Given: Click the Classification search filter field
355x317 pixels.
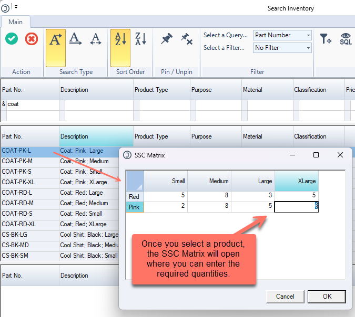Looking at the screenshot, I should [322, 105].
